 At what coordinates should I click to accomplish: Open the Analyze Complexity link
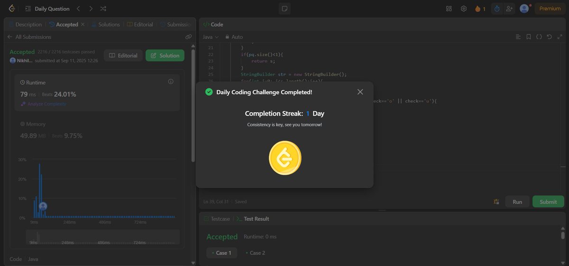pos(43,104)
